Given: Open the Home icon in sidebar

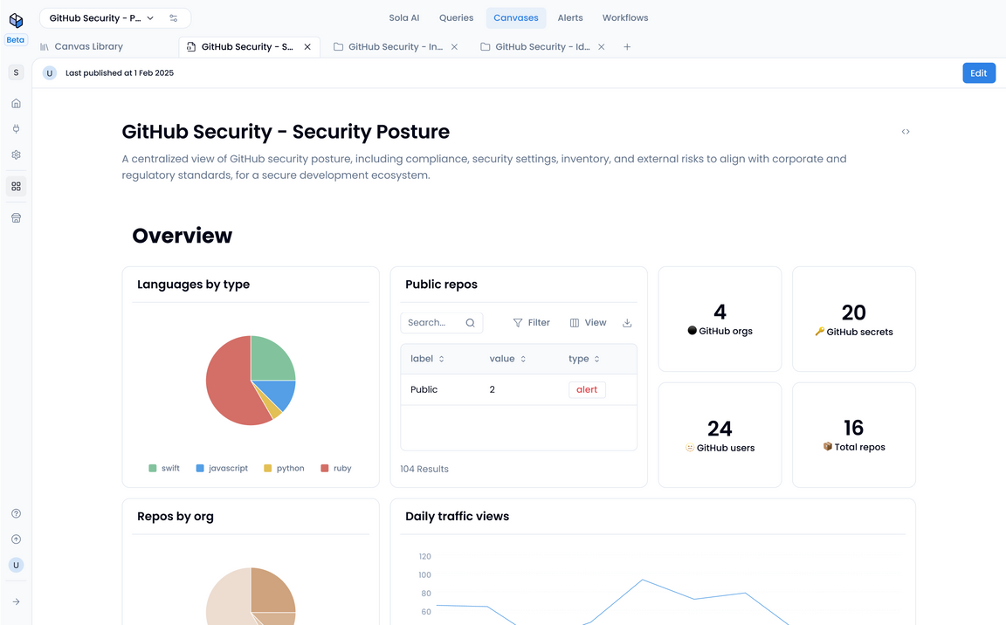Looking at the screenshot, I should [x=16, y=103].
